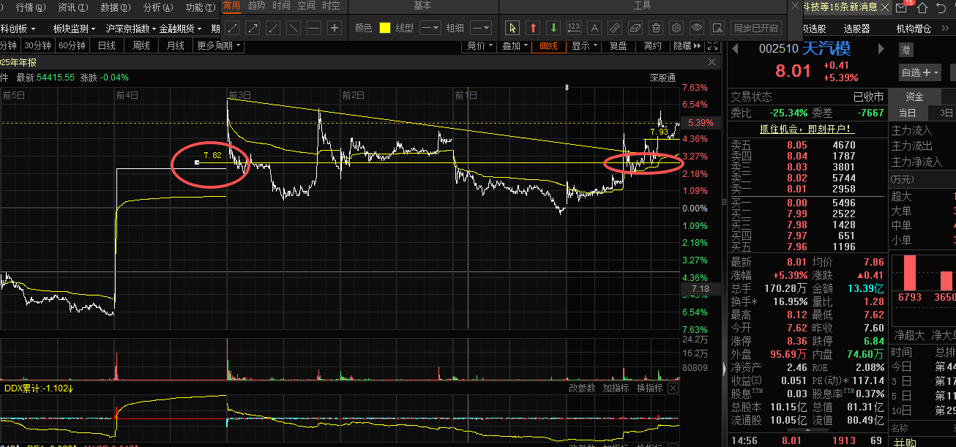Switch to the 时空 drawing tab
The image size is (956, 447).
click(331, 6)
